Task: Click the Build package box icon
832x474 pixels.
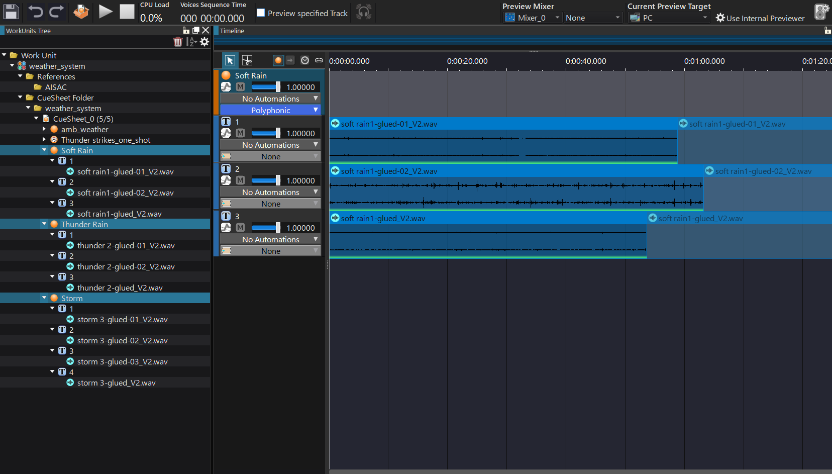Action: pos(81,12)
